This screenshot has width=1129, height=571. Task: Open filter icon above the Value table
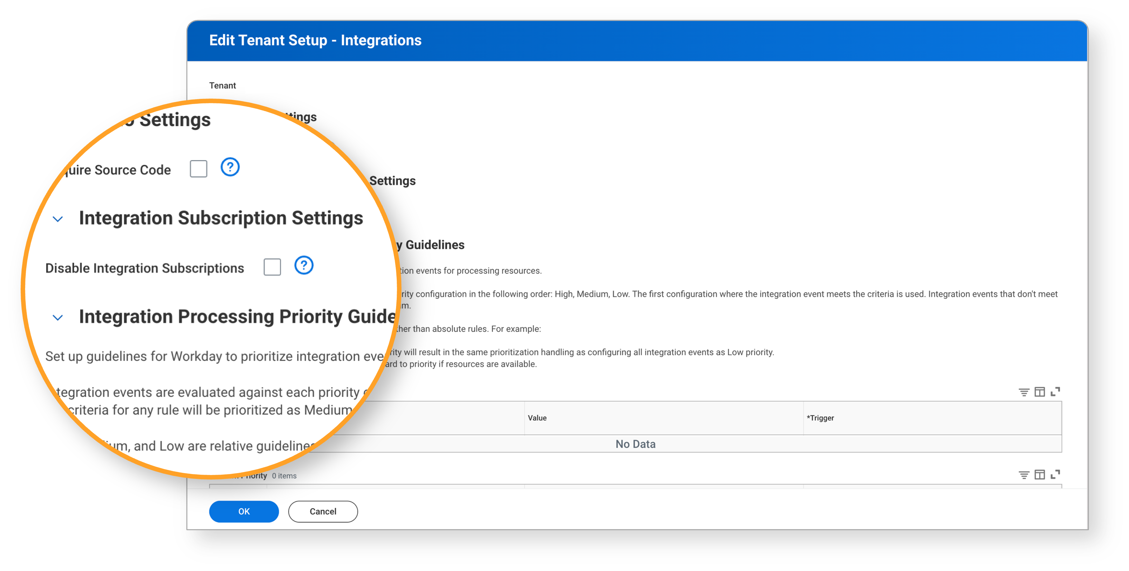tap(1024, 392)
